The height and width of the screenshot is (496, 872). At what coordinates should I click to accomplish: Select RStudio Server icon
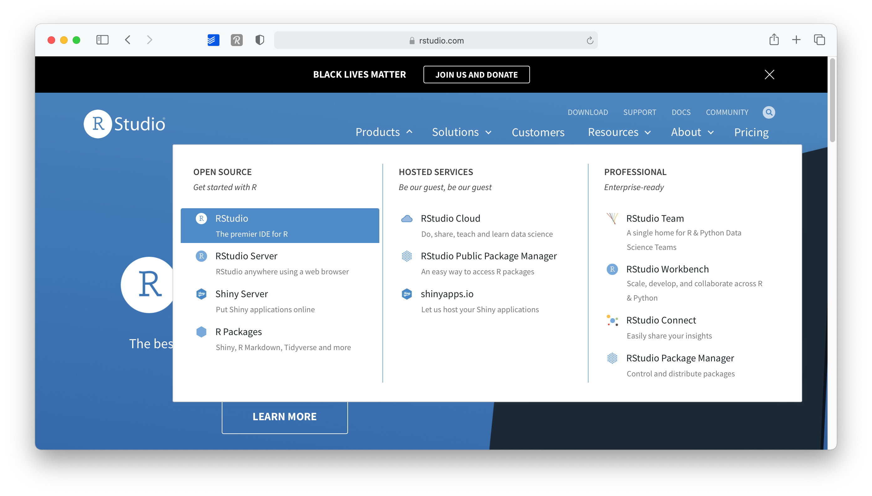tap(201, 256)
